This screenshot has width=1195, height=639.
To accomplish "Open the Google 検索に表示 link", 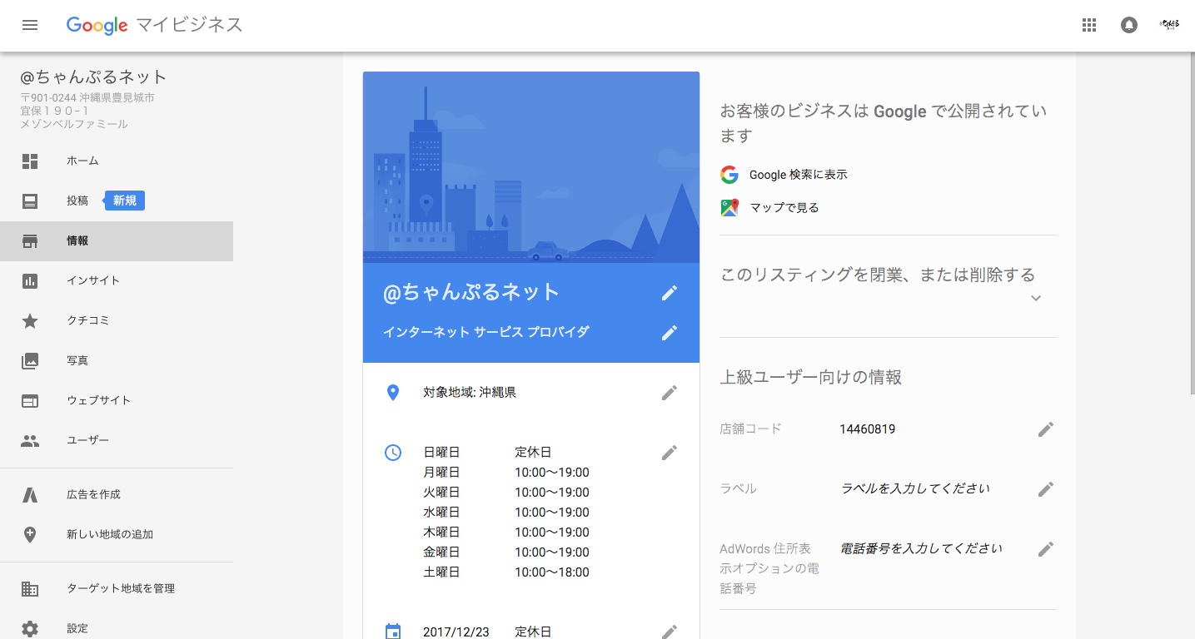I will [x=798, y=175].
